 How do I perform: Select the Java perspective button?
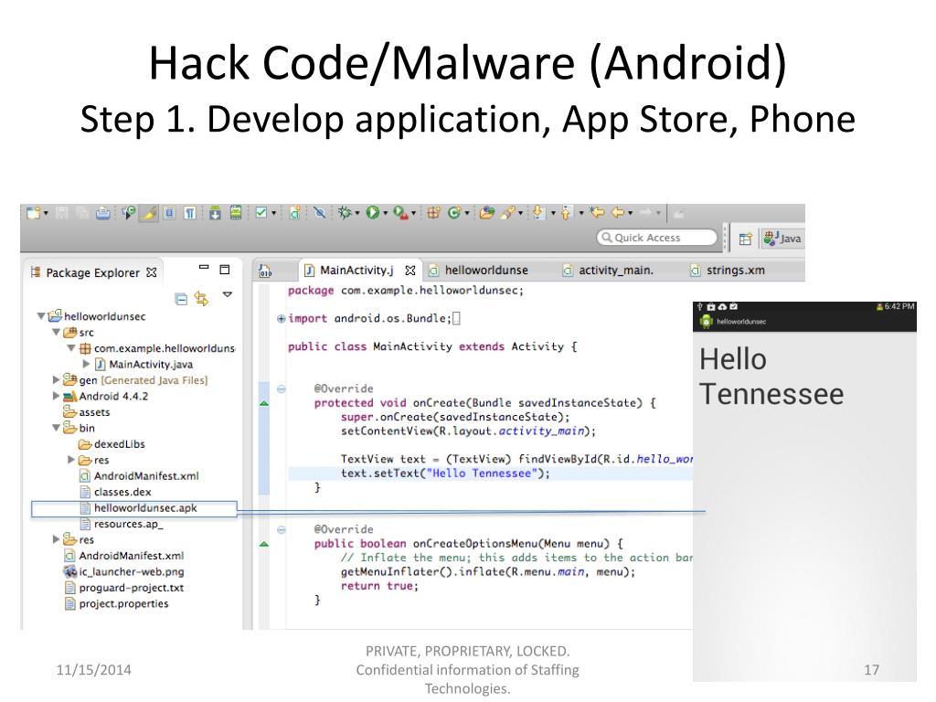click(782, 239)
